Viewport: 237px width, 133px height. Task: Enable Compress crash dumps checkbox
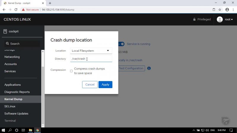point(71,71)
